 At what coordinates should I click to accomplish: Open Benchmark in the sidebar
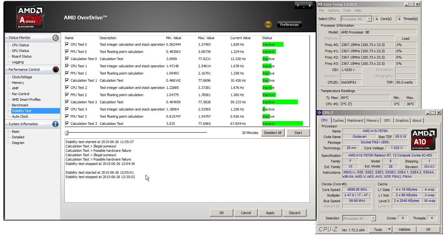pyautogui.click(x=20, y=105)
